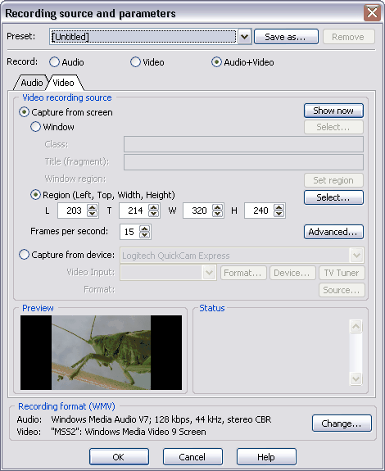Screen dimensions: 385x471
Task: Click the Left region value field
Action: [x=72, y=211]
